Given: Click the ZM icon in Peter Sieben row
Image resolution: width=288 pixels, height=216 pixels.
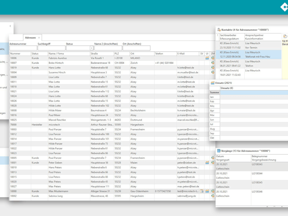Looking at the screenshot, I should point(213,163).
